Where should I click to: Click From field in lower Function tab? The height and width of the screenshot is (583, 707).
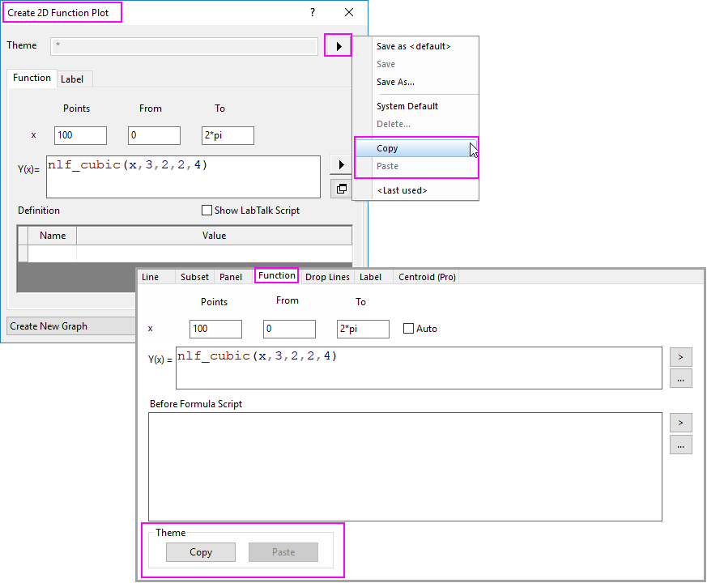[x=289, y=329]
